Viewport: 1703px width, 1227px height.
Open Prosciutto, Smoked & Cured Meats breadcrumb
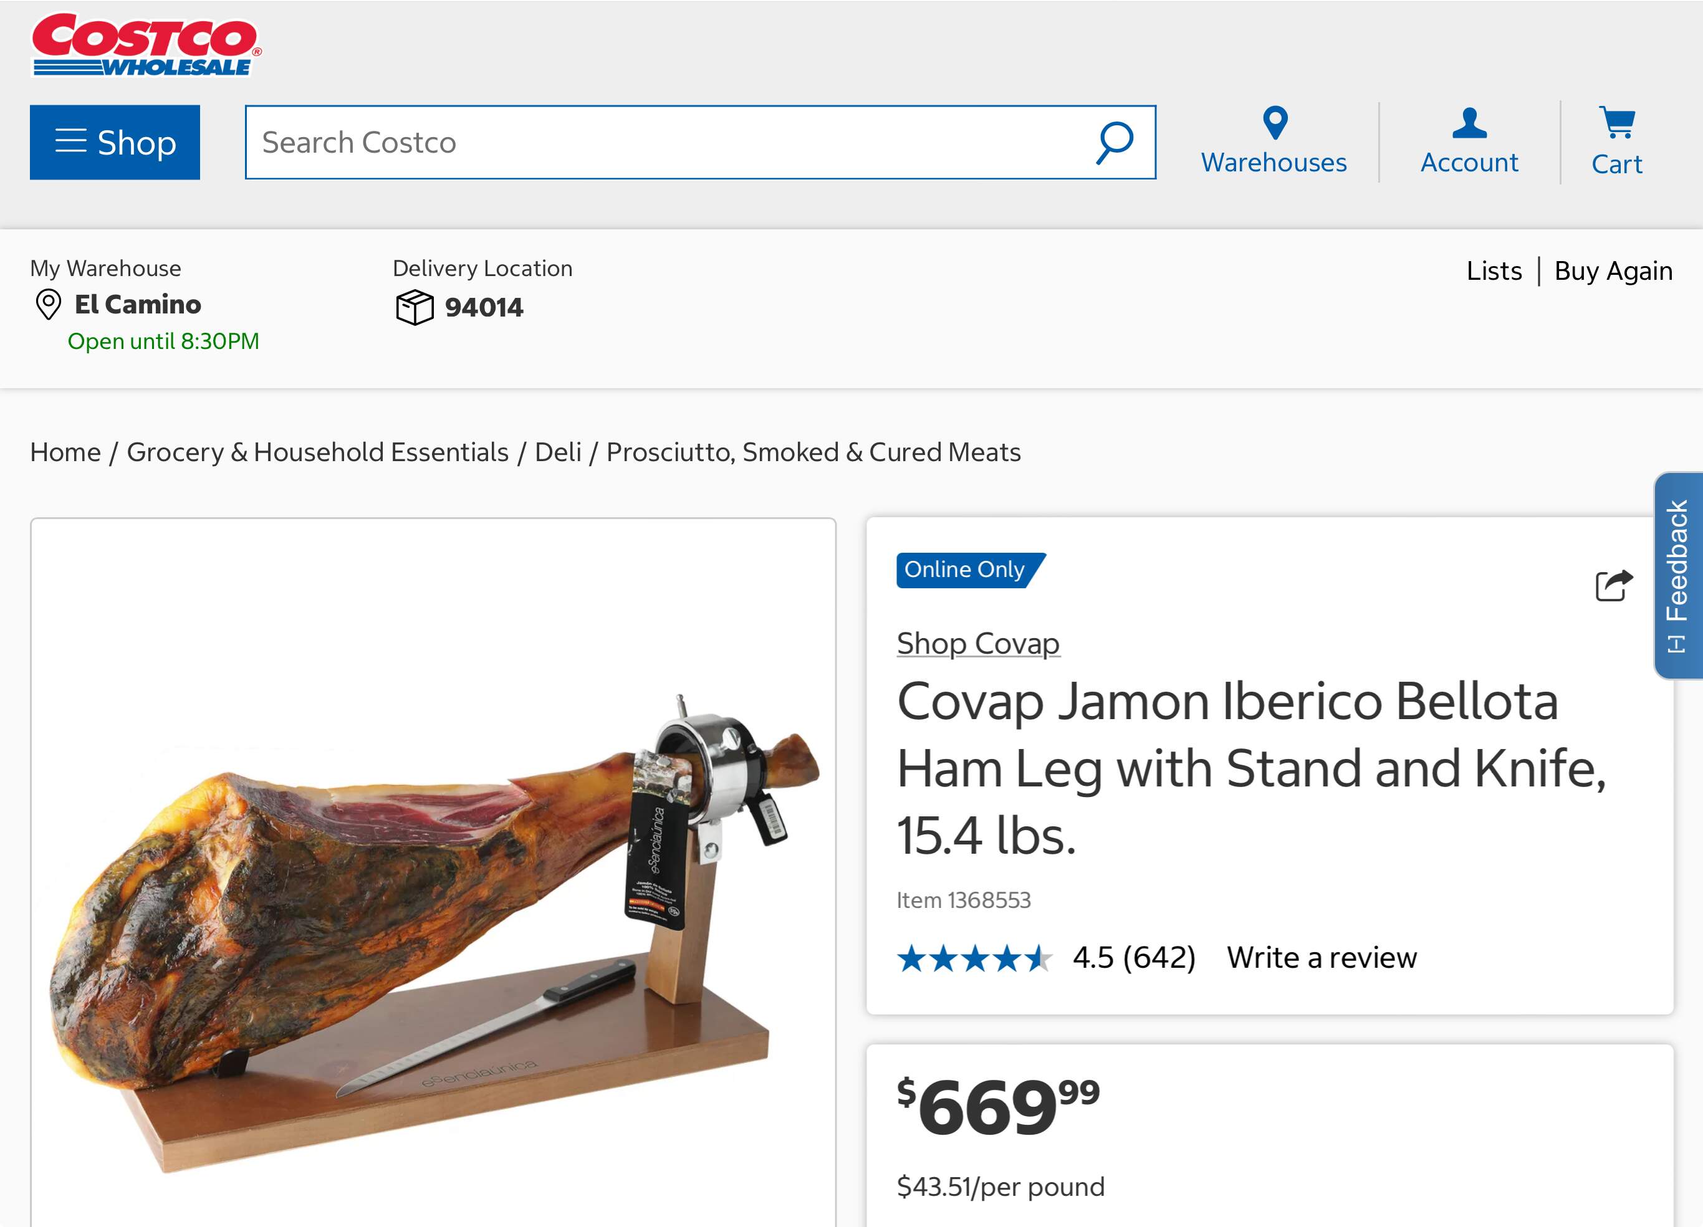813,452
